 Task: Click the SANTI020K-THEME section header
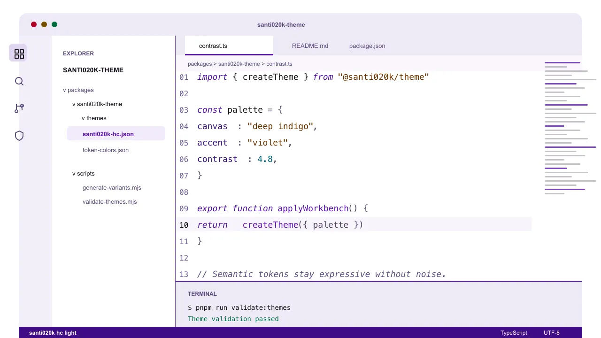click(93, 70)
